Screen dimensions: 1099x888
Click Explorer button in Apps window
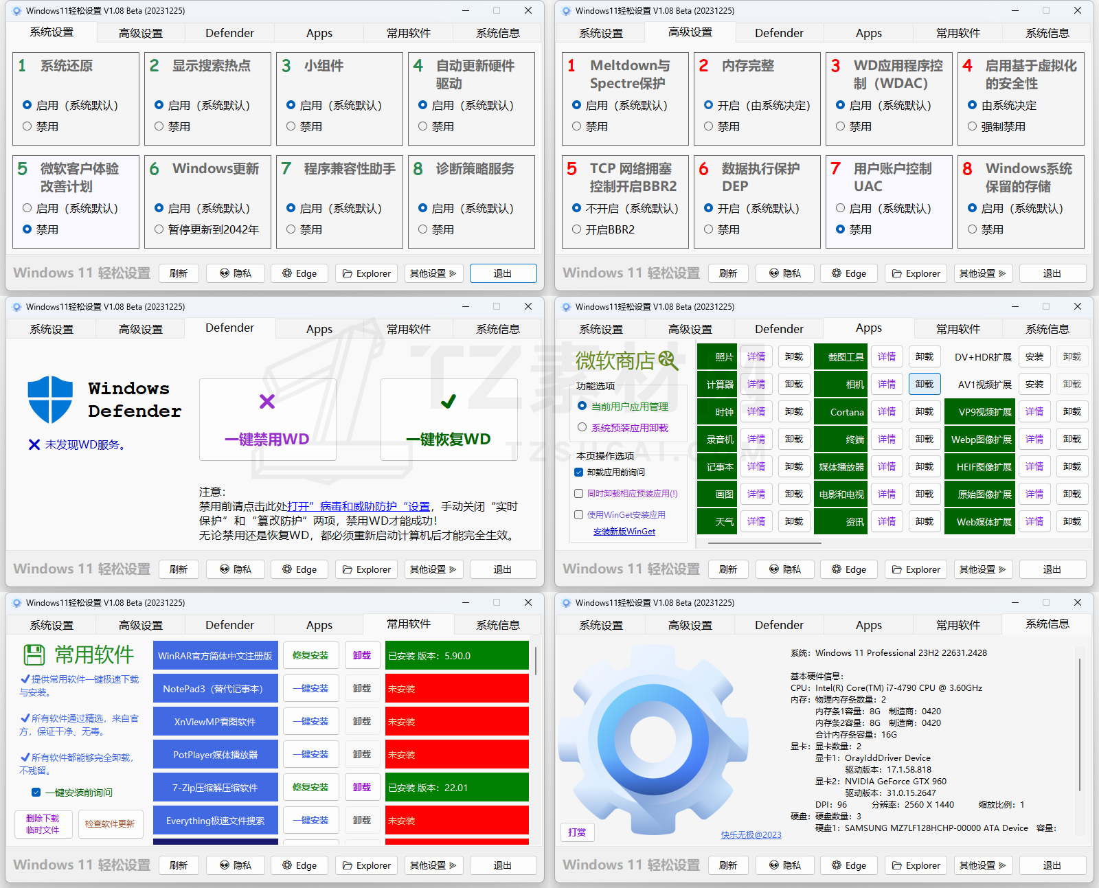pyautogui.click(x=916, y=569)
